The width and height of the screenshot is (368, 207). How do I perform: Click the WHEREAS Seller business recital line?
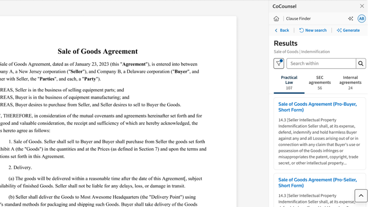[62, 90]
